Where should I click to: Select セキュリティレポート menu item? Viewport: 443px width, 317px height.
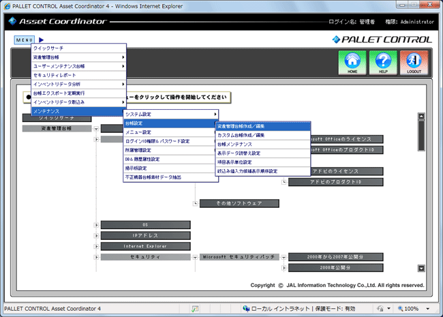[78, 75]
